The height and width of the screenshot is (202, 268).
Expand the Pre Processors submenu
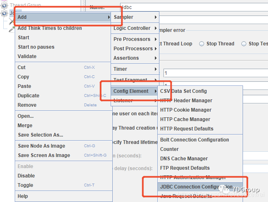click(x=135, y=39)
